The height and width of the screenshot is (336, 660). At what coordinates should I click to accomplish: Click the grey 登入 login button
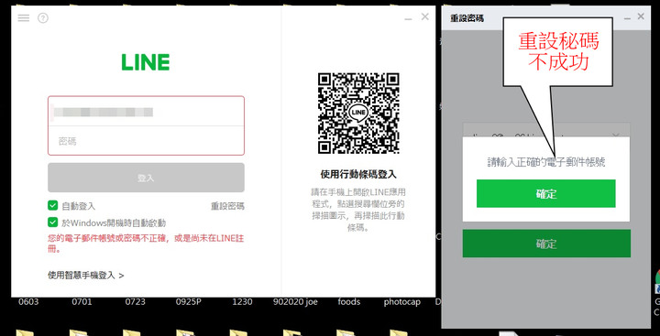(x=146, y=178)
